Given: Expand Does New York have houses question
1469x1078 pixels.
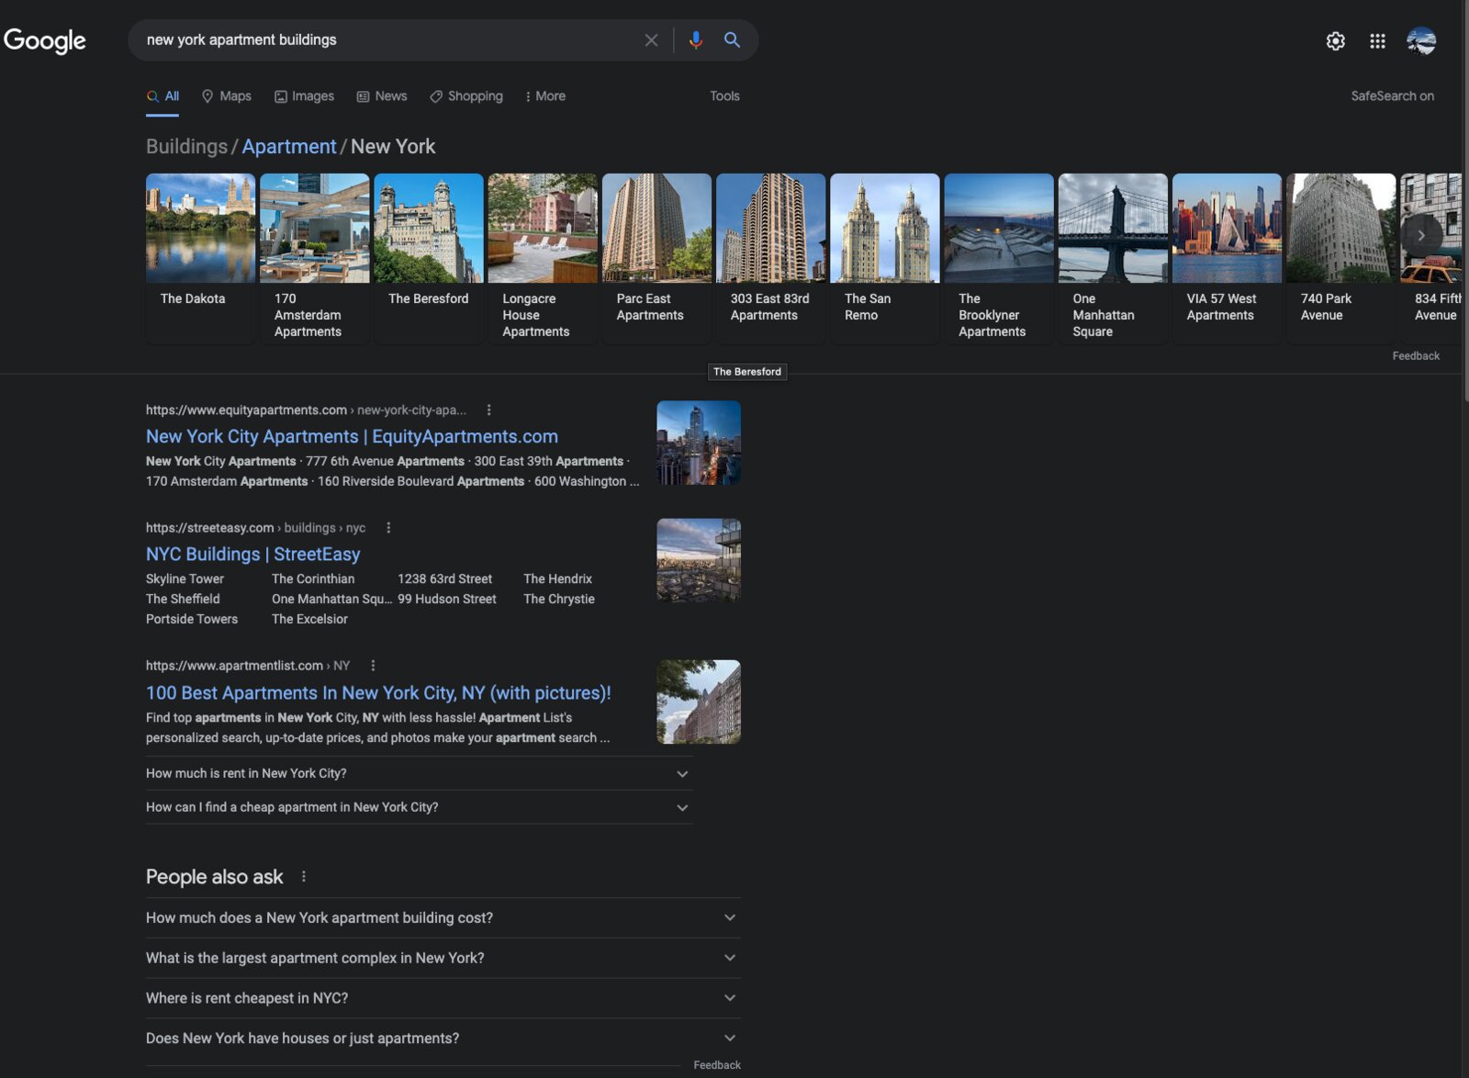Looking at the screenshot, I should coord(443,1039).
